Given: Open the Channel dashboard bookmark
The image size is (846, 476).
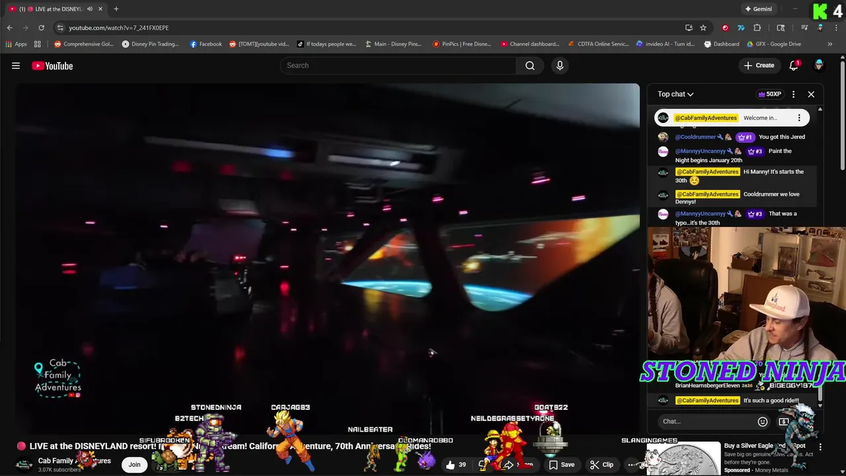Looking at the screenshot, I should [x=529, y=44].
